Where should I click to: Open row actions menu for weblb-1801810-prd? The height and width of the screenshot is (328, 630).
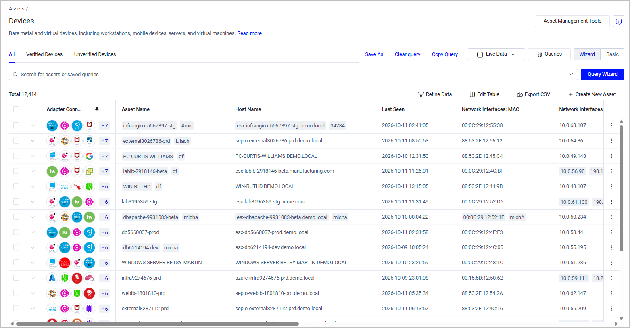click(x=611, y=293)
